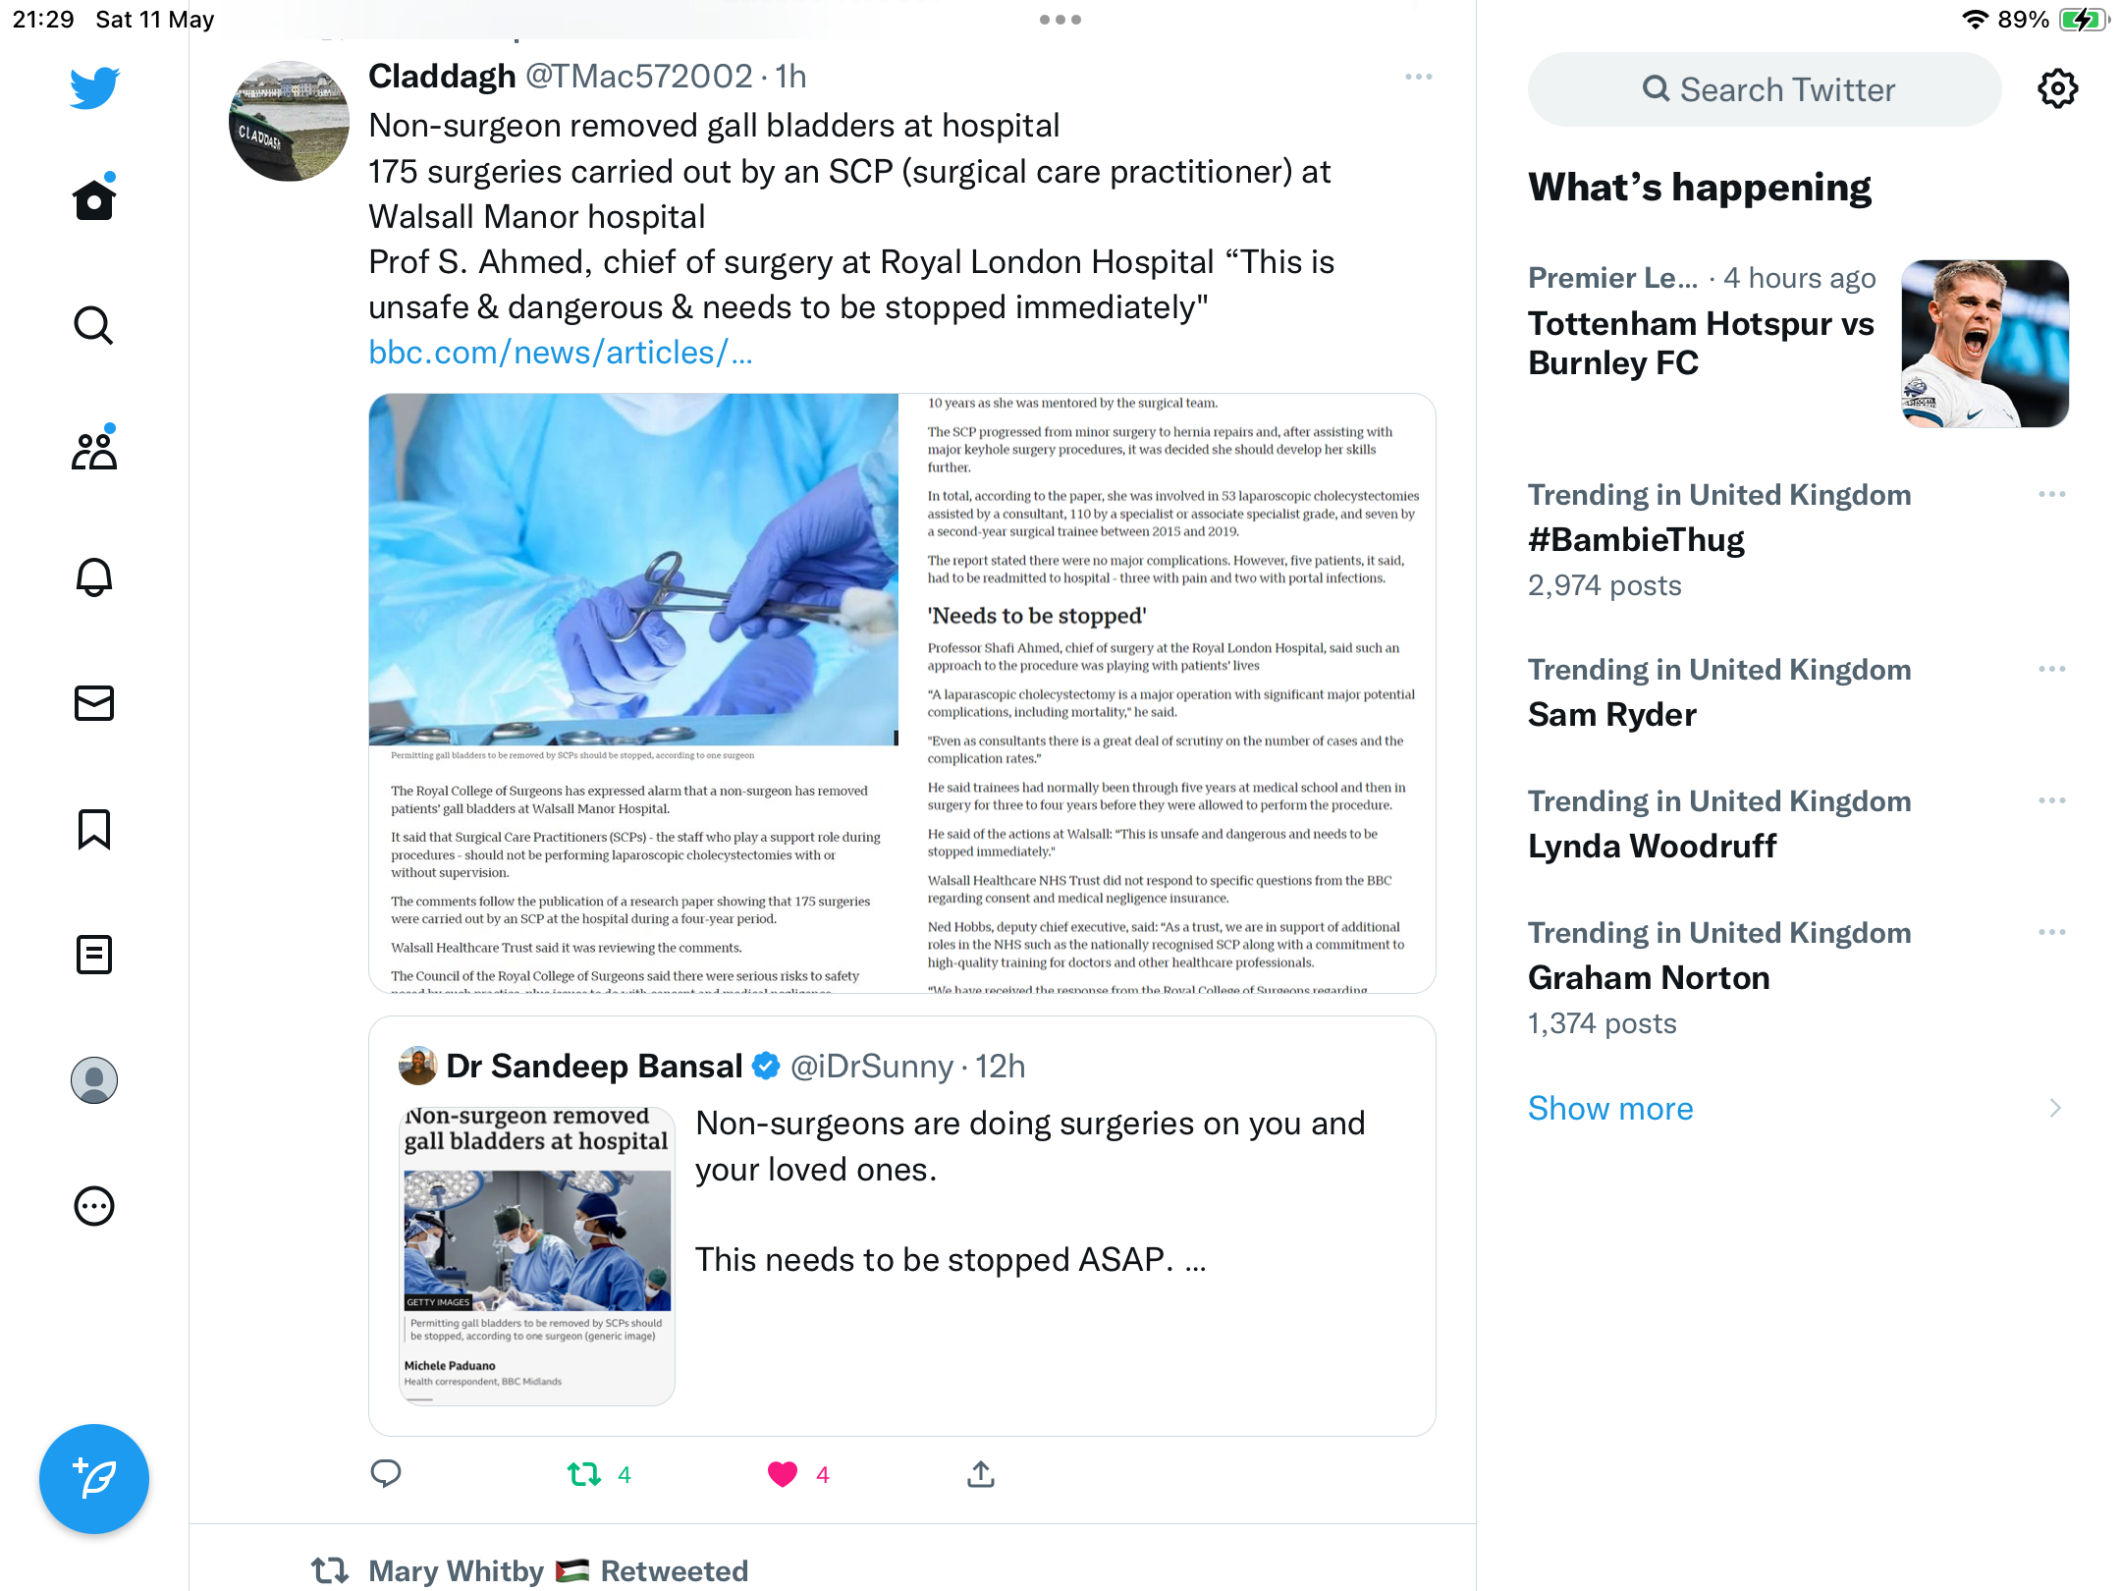Image resolution: width=2121 pixels, height=1591 pixels.
Task: Open the Communities people icon
Action: pos(94,450)
